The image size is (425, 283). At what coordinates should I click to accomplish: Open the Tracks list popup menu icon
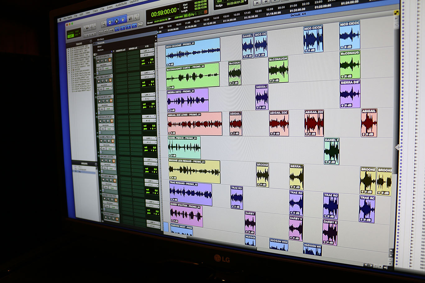pyautogui.click(x=91, y=41)
